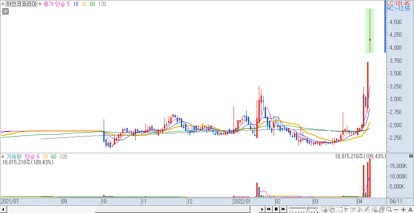The height and width of the screenshot is (213, 414).
Task: Click the fast-forward double-arrow playback button
Action: click(283, 209)
